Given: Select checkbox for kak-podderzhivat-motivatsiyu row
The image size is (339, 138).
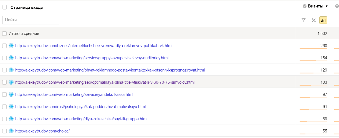Looking at the screenshot, I should click(x=4, y=107).
